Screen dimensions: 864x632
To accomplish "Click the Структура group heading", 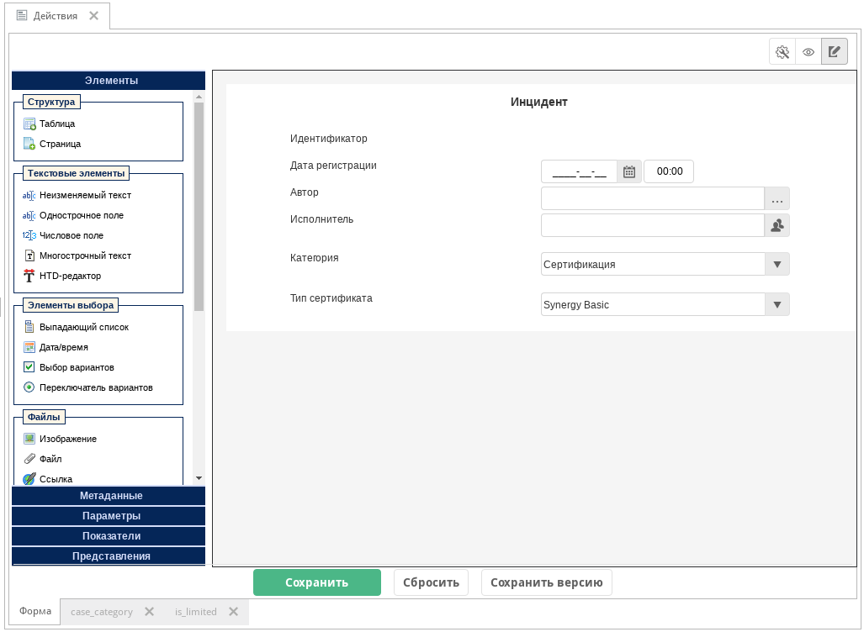I will point(51,102).
